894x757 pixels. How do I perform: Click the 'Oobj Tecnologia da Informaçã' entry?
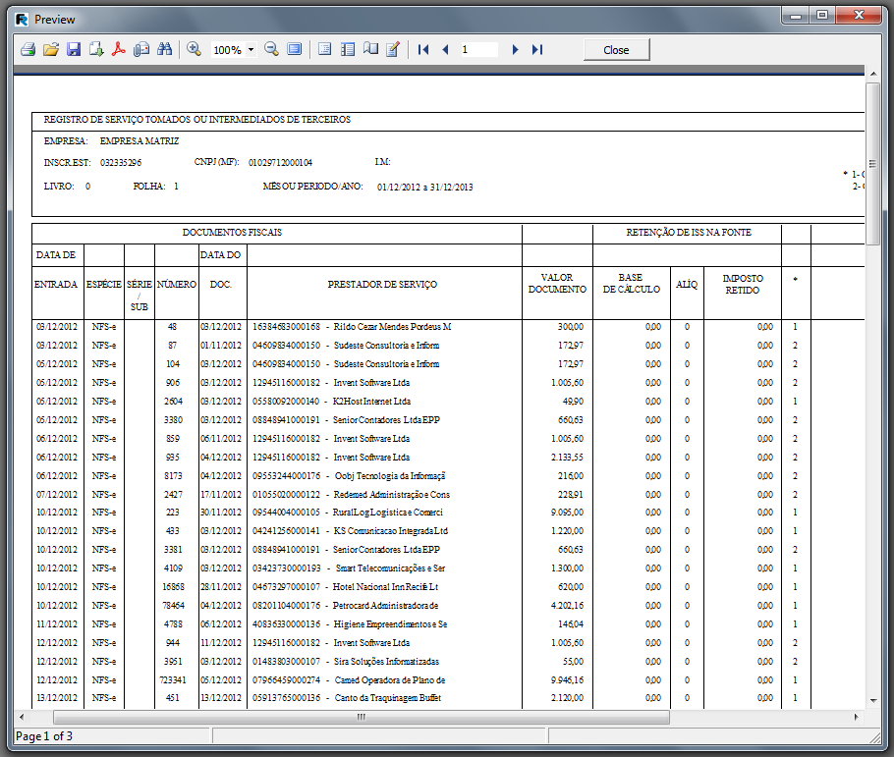click(x=390, y=476)
